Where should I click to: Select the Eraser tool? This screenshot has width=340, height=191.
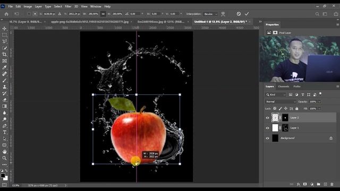coord(4,100)
